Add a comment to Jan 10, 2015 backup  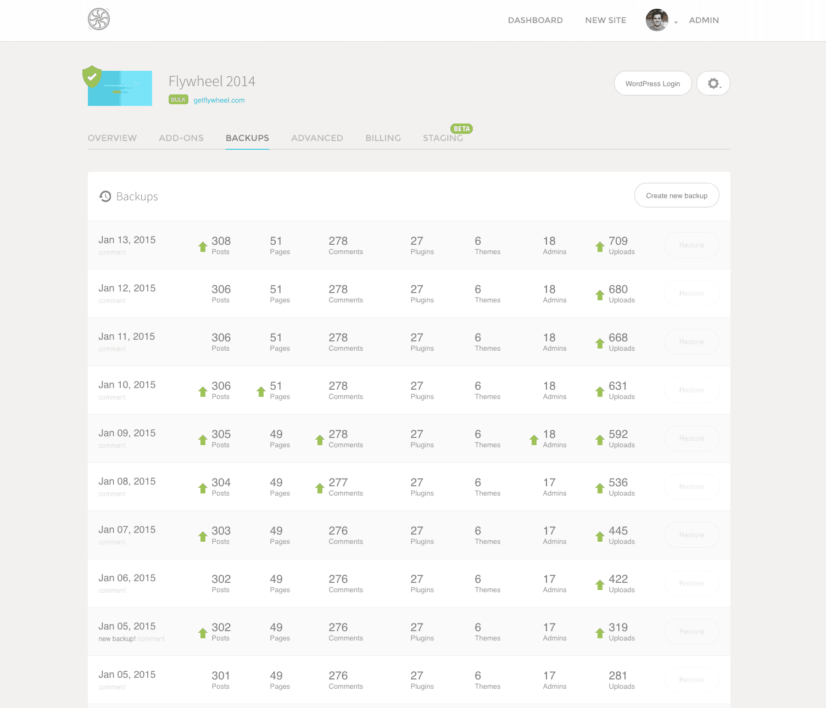point(112,397)
